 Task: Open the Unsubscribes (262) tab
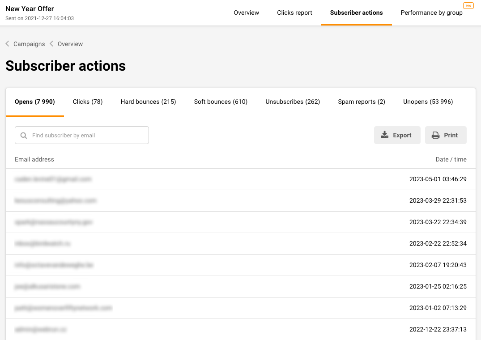(x=293, y=102)
